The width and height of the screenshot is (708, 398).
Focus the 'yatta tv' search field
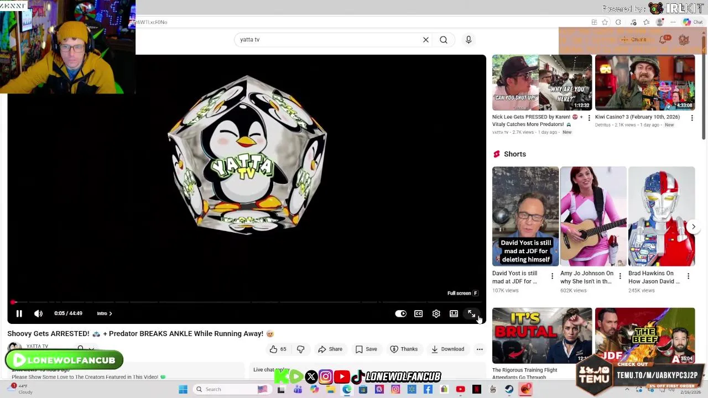coord(329,40)
